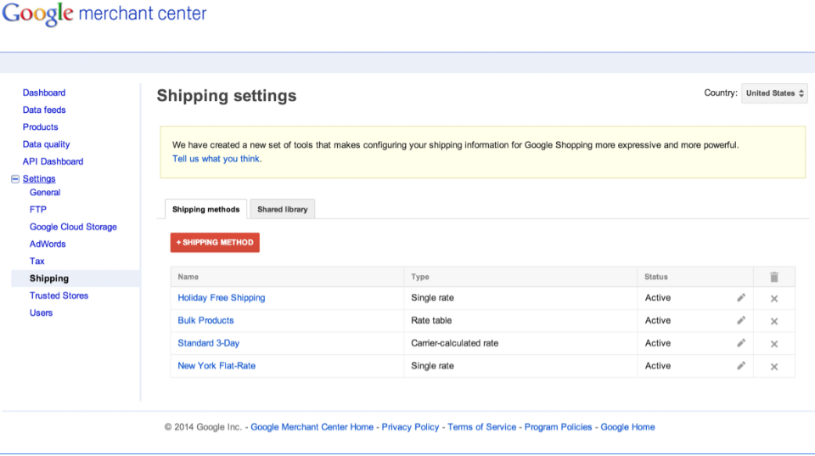Image resolution: width=815 pixels, height=456 pixels.
Task: Click Single rate in New York Flat-Rate row
Action: 432,365
